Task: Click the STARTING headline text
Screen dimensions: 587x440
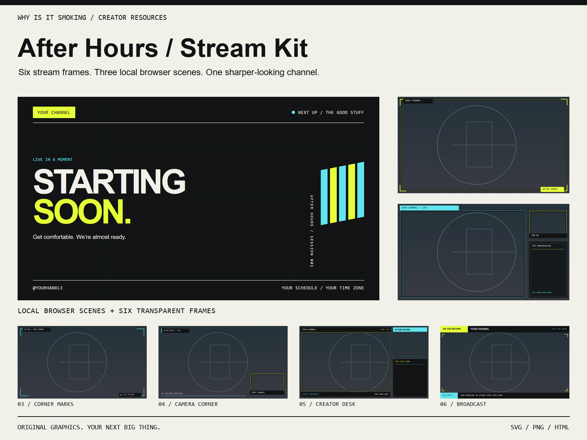Action: click(109, 181)
